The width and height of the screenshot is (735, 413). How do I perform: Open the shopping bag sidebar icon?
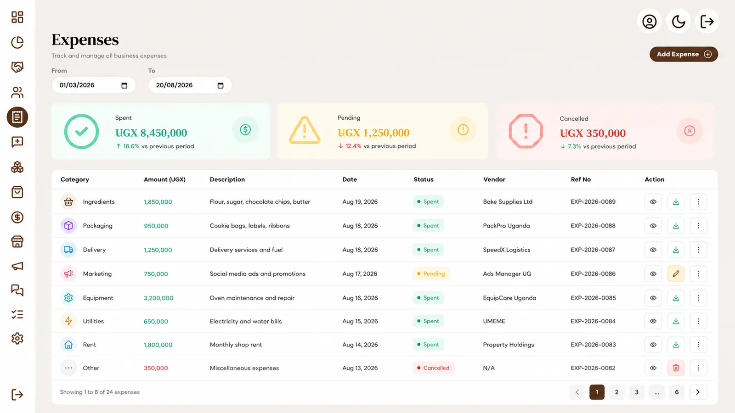[17, 192]
